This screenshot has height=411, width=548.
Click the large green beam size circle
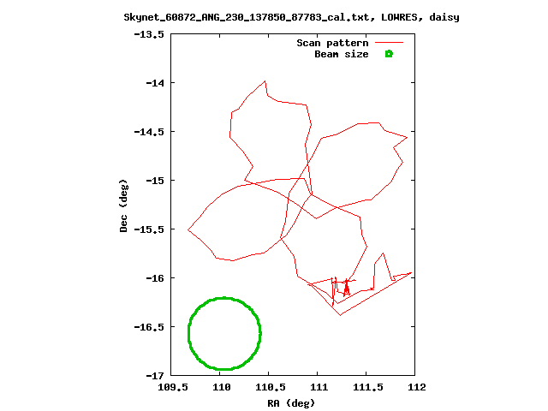click(224, 333)
